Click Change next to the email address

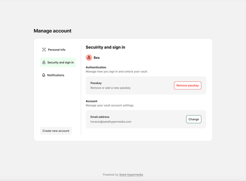point(193,119)
